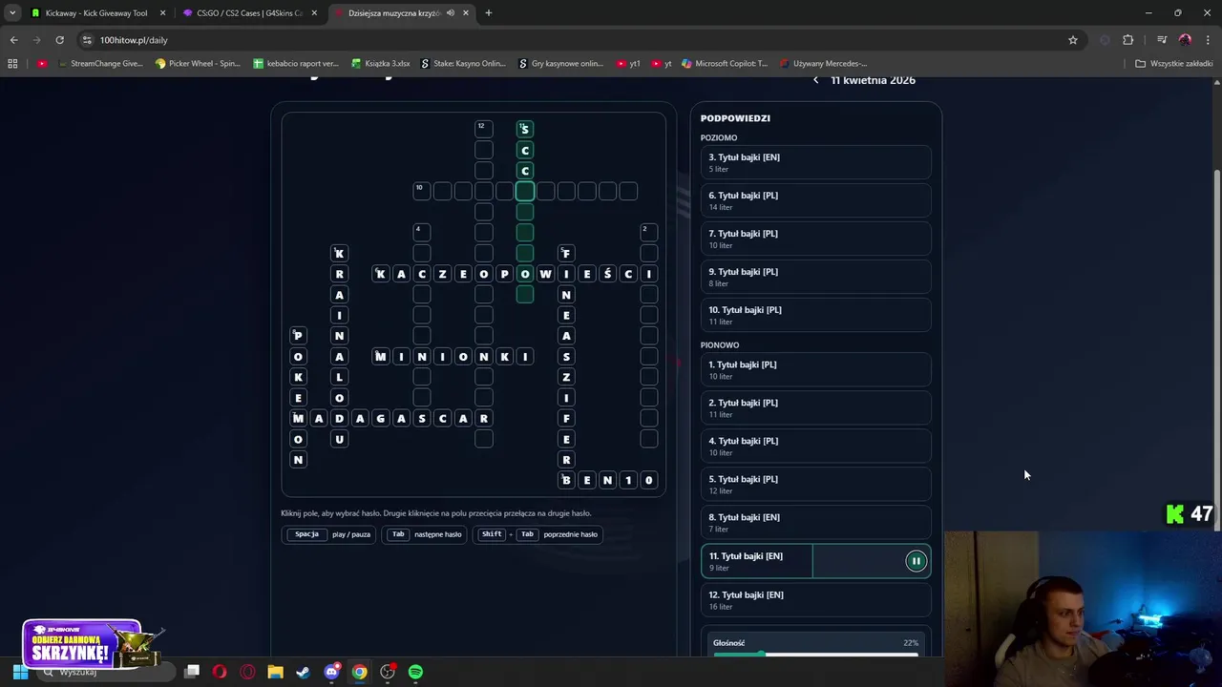The width and height of the screenshot is (1222, 687).
Task: View site information icon in address bar
Action: [x=88, y=40]
